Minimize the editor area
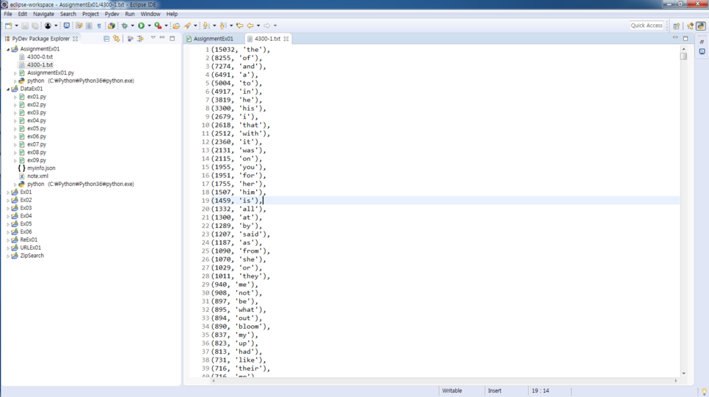Viewport: 709px width, 397px height. [675, 38]
